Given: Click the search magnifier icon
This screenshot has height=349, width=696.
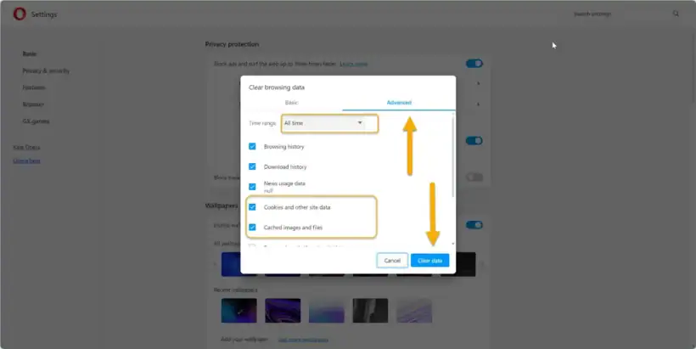Looking at the screenshot, I should (676, 14).
